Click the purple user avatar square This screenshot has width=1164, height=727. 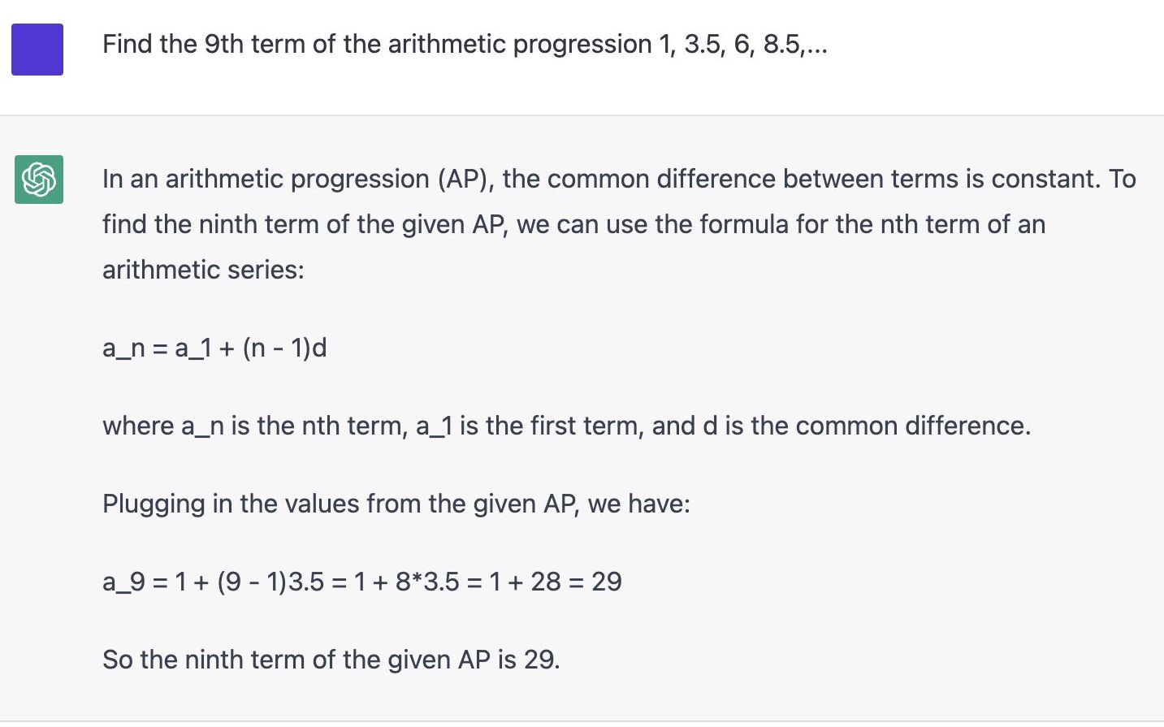37,50
